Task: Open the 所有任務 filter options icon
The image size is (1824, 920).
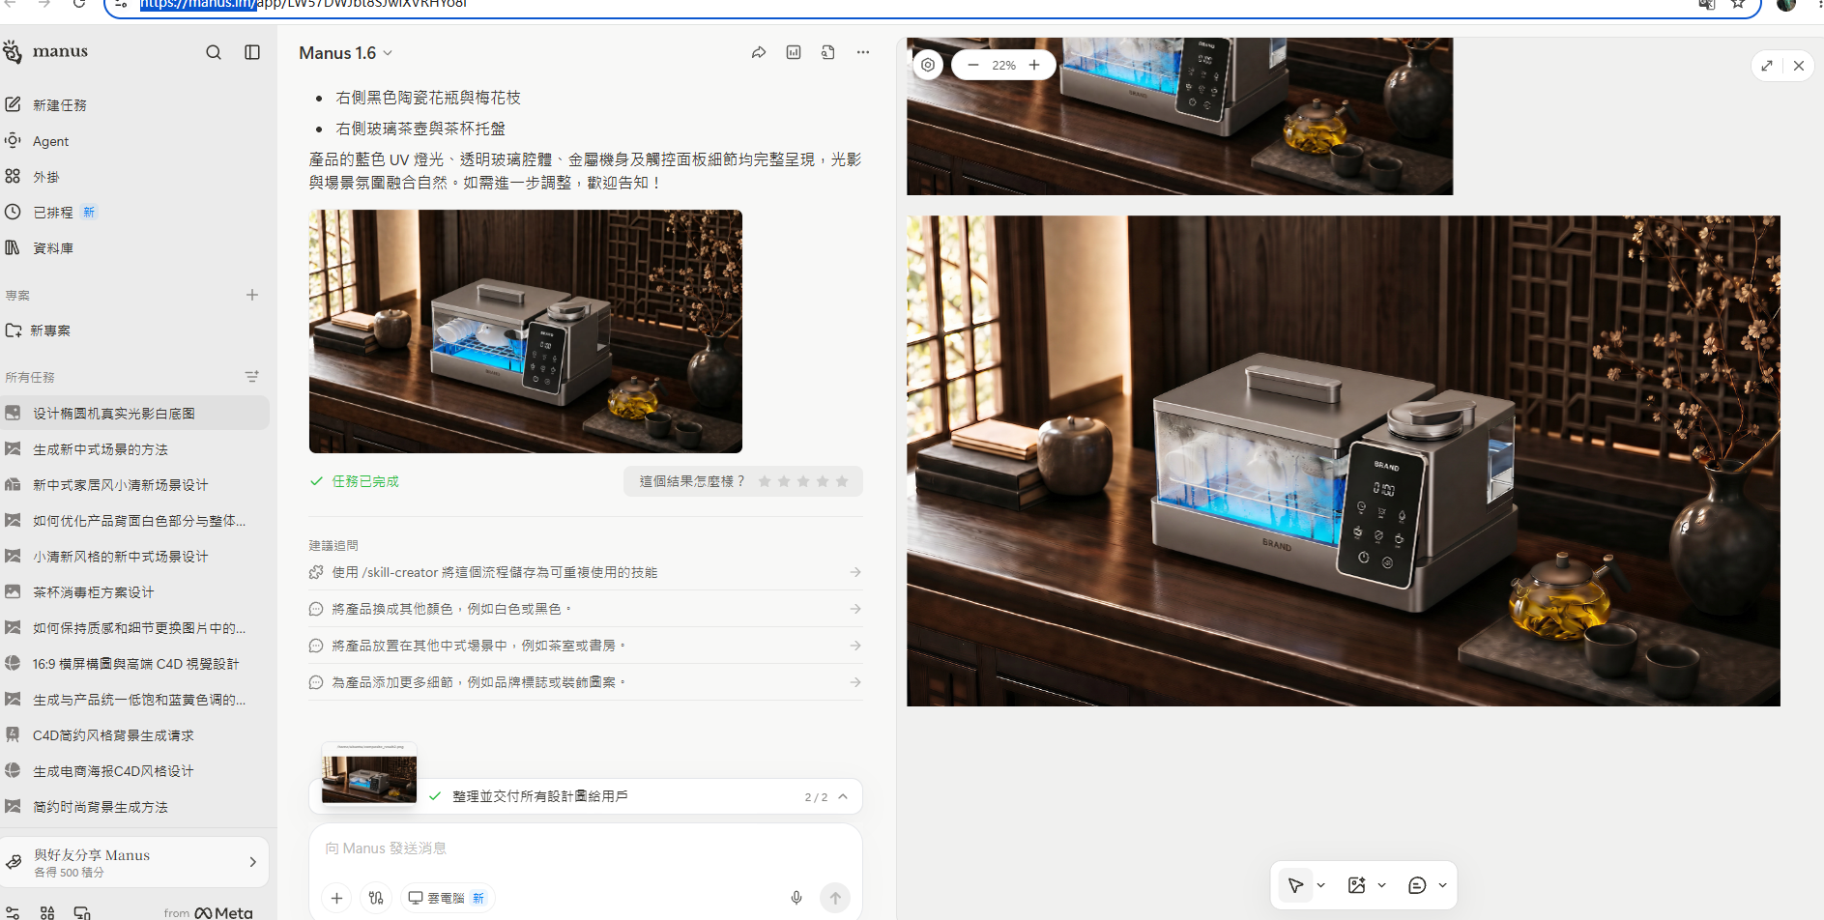Action: click(x=252, y=377)
